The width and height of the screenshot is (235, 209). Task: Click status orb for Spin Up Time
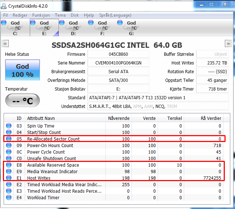(9, 126)
